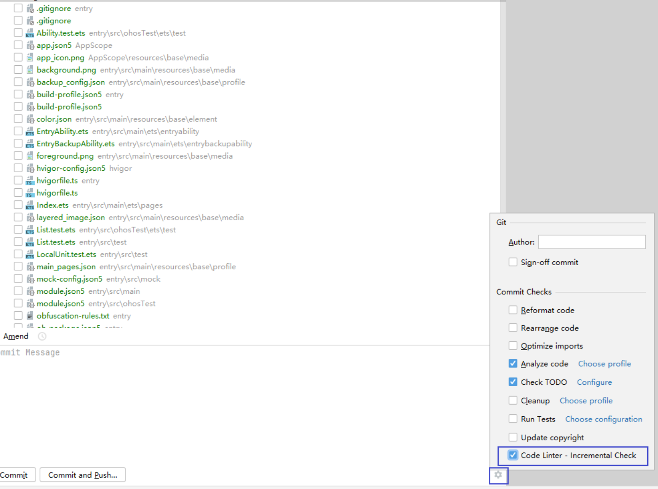Image resolution: width=658 pixels, height=489 pixels.
Task: Enable Update copyright check
Action: point(513,437)
